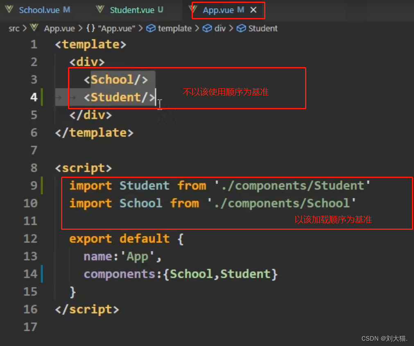The height and width of the screenshot is (346, 414).
Task: Click the closing </script> tag
Action: click(x=87, y=309)
